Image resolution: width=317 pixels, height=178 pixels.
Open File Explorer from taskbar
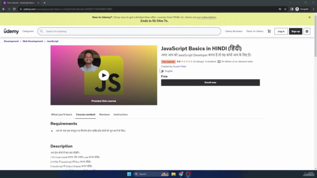(x=173, y=174)
